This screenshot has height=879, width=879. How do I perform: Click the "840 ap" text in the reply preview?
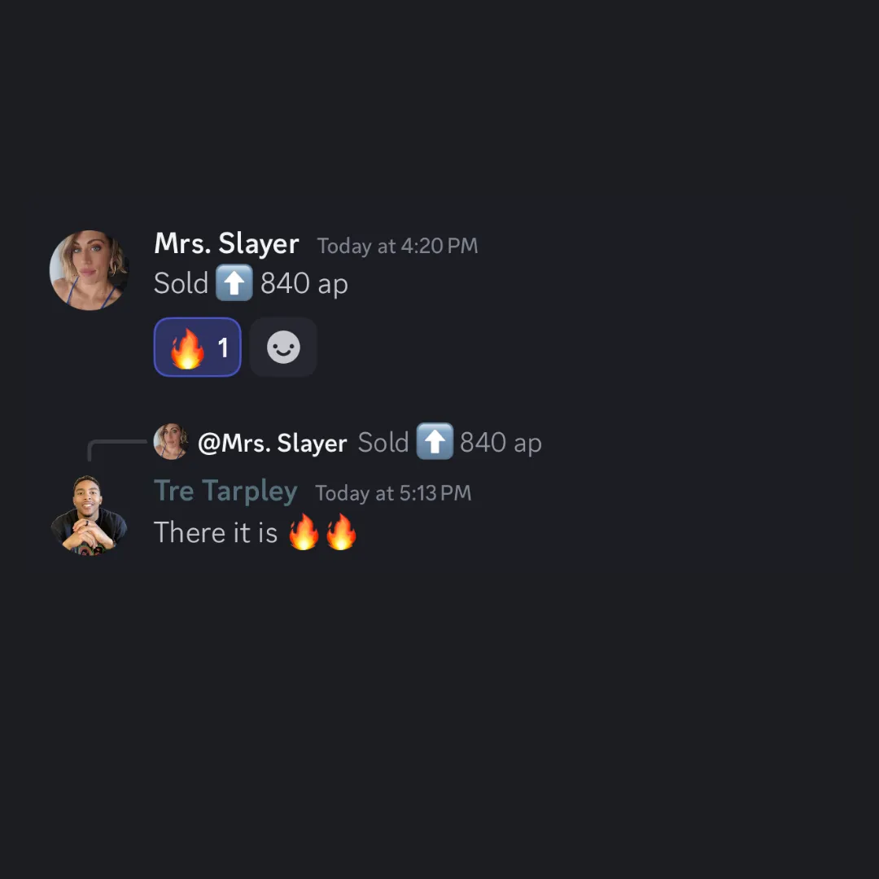pyautogui.click(x=501, y=442)
